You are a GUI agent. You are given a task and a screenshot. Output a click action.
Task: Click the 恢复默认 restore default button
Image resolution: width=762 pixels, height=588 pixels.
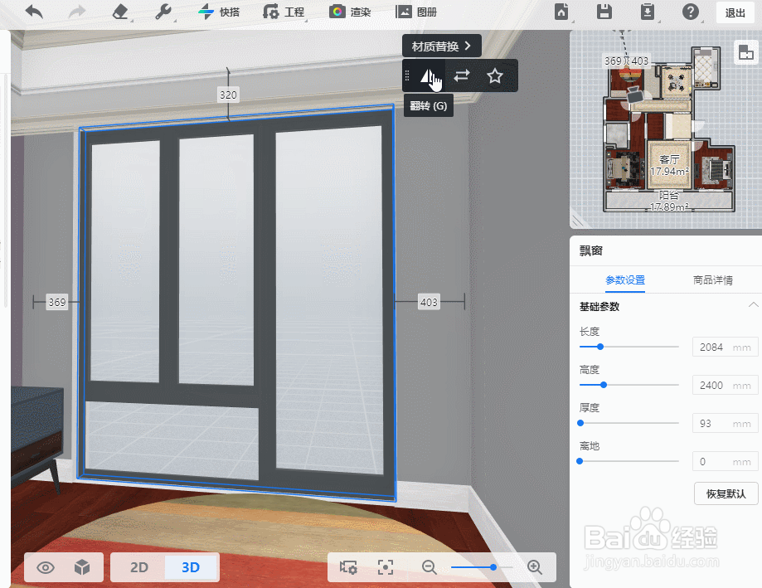tap(726, 493)
